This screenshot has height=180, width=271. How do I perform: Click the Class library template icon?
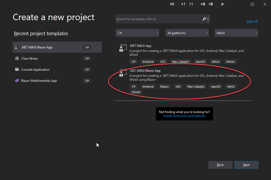17,58
